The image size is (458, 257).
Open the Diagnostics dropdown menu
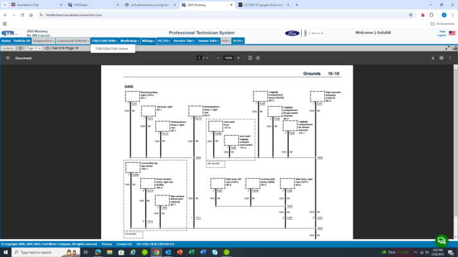tap(43, 41)
